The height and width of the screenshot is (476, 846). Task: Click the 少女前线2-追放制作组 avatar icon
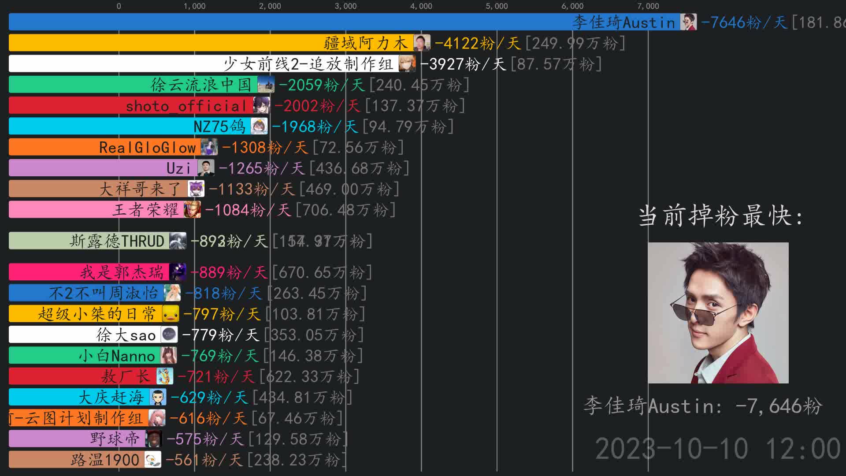(407, 63)
